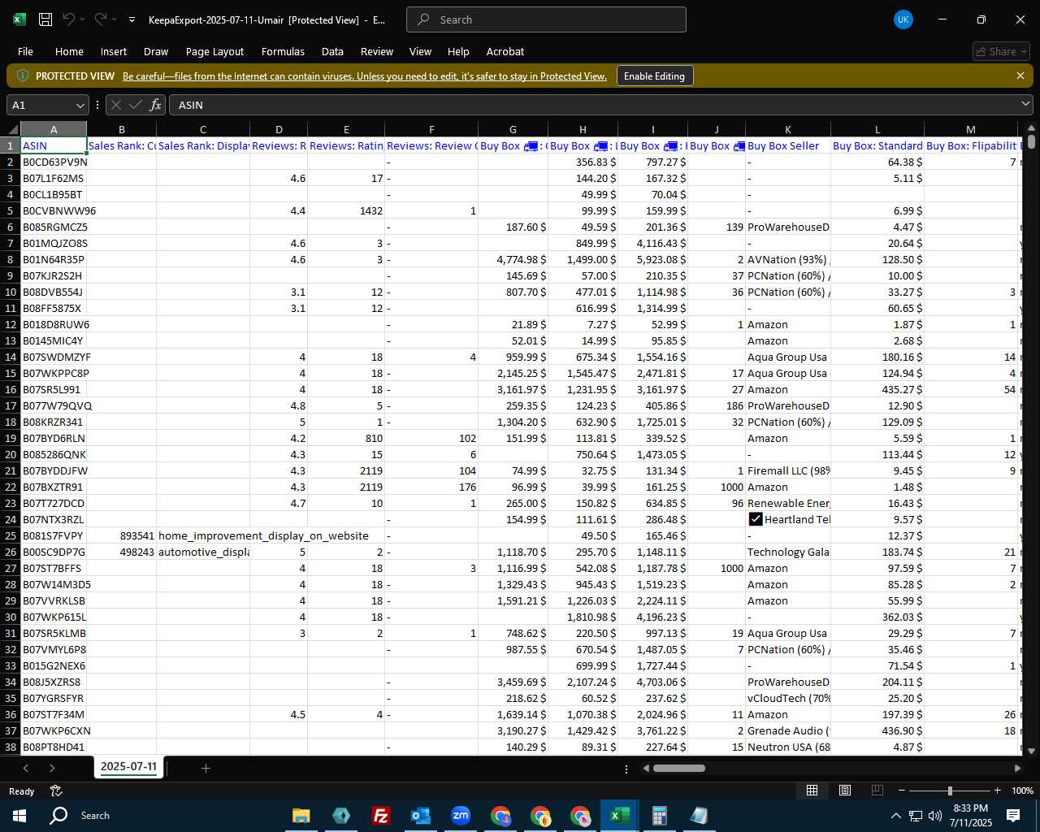Image resolution: width=1040 pixels, height=832 pixels.
Task: Open Outlook from the taskbar
Action: [x=420, y=815]
